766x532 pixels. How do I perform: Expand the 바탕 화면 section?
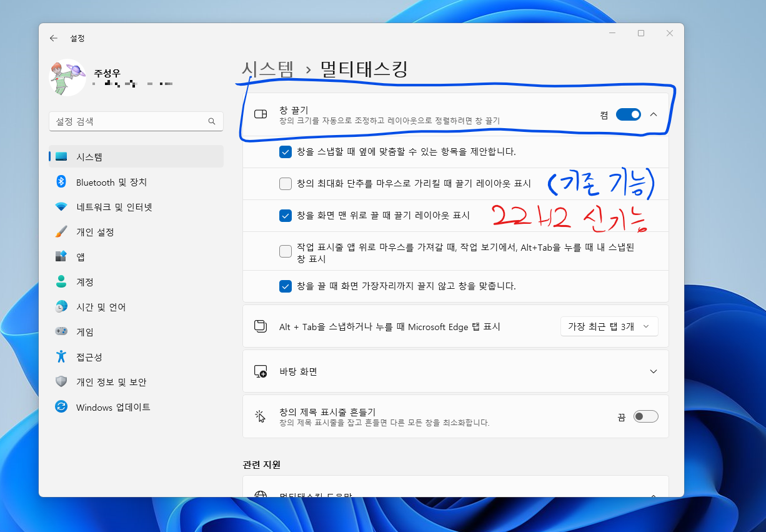(654, 371)
